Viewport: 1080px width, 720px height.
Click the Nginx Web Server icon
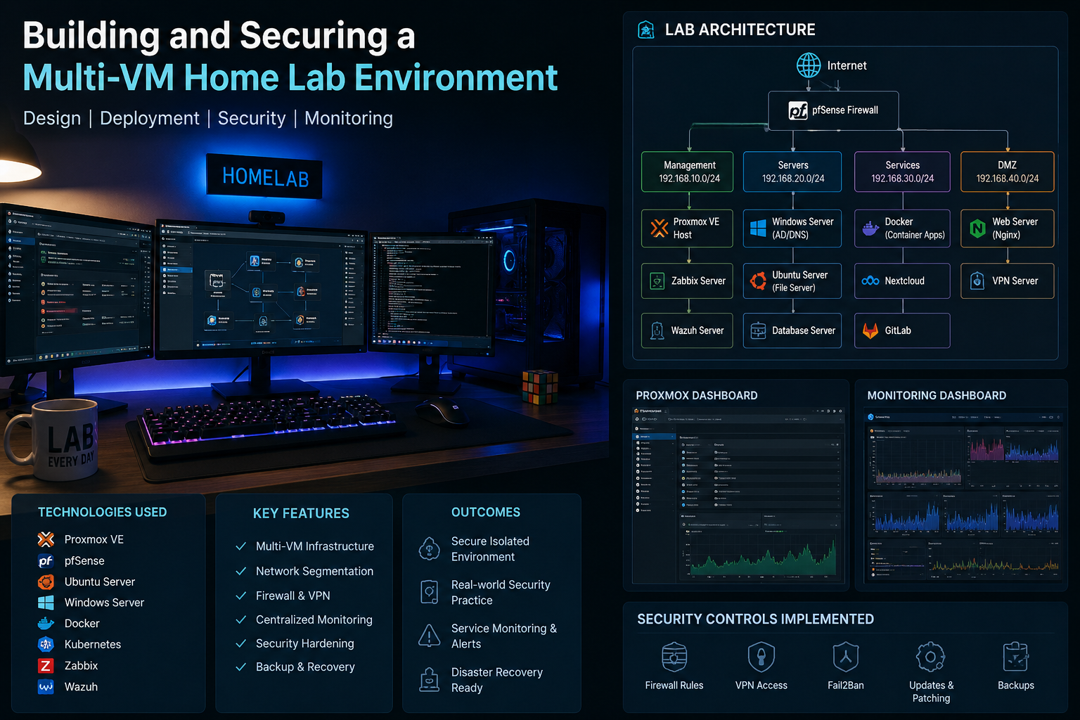977,228
